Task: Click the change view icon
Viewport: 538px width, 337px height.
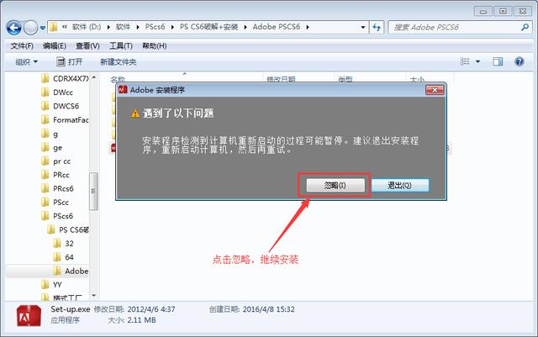Action: coord(465,62)
